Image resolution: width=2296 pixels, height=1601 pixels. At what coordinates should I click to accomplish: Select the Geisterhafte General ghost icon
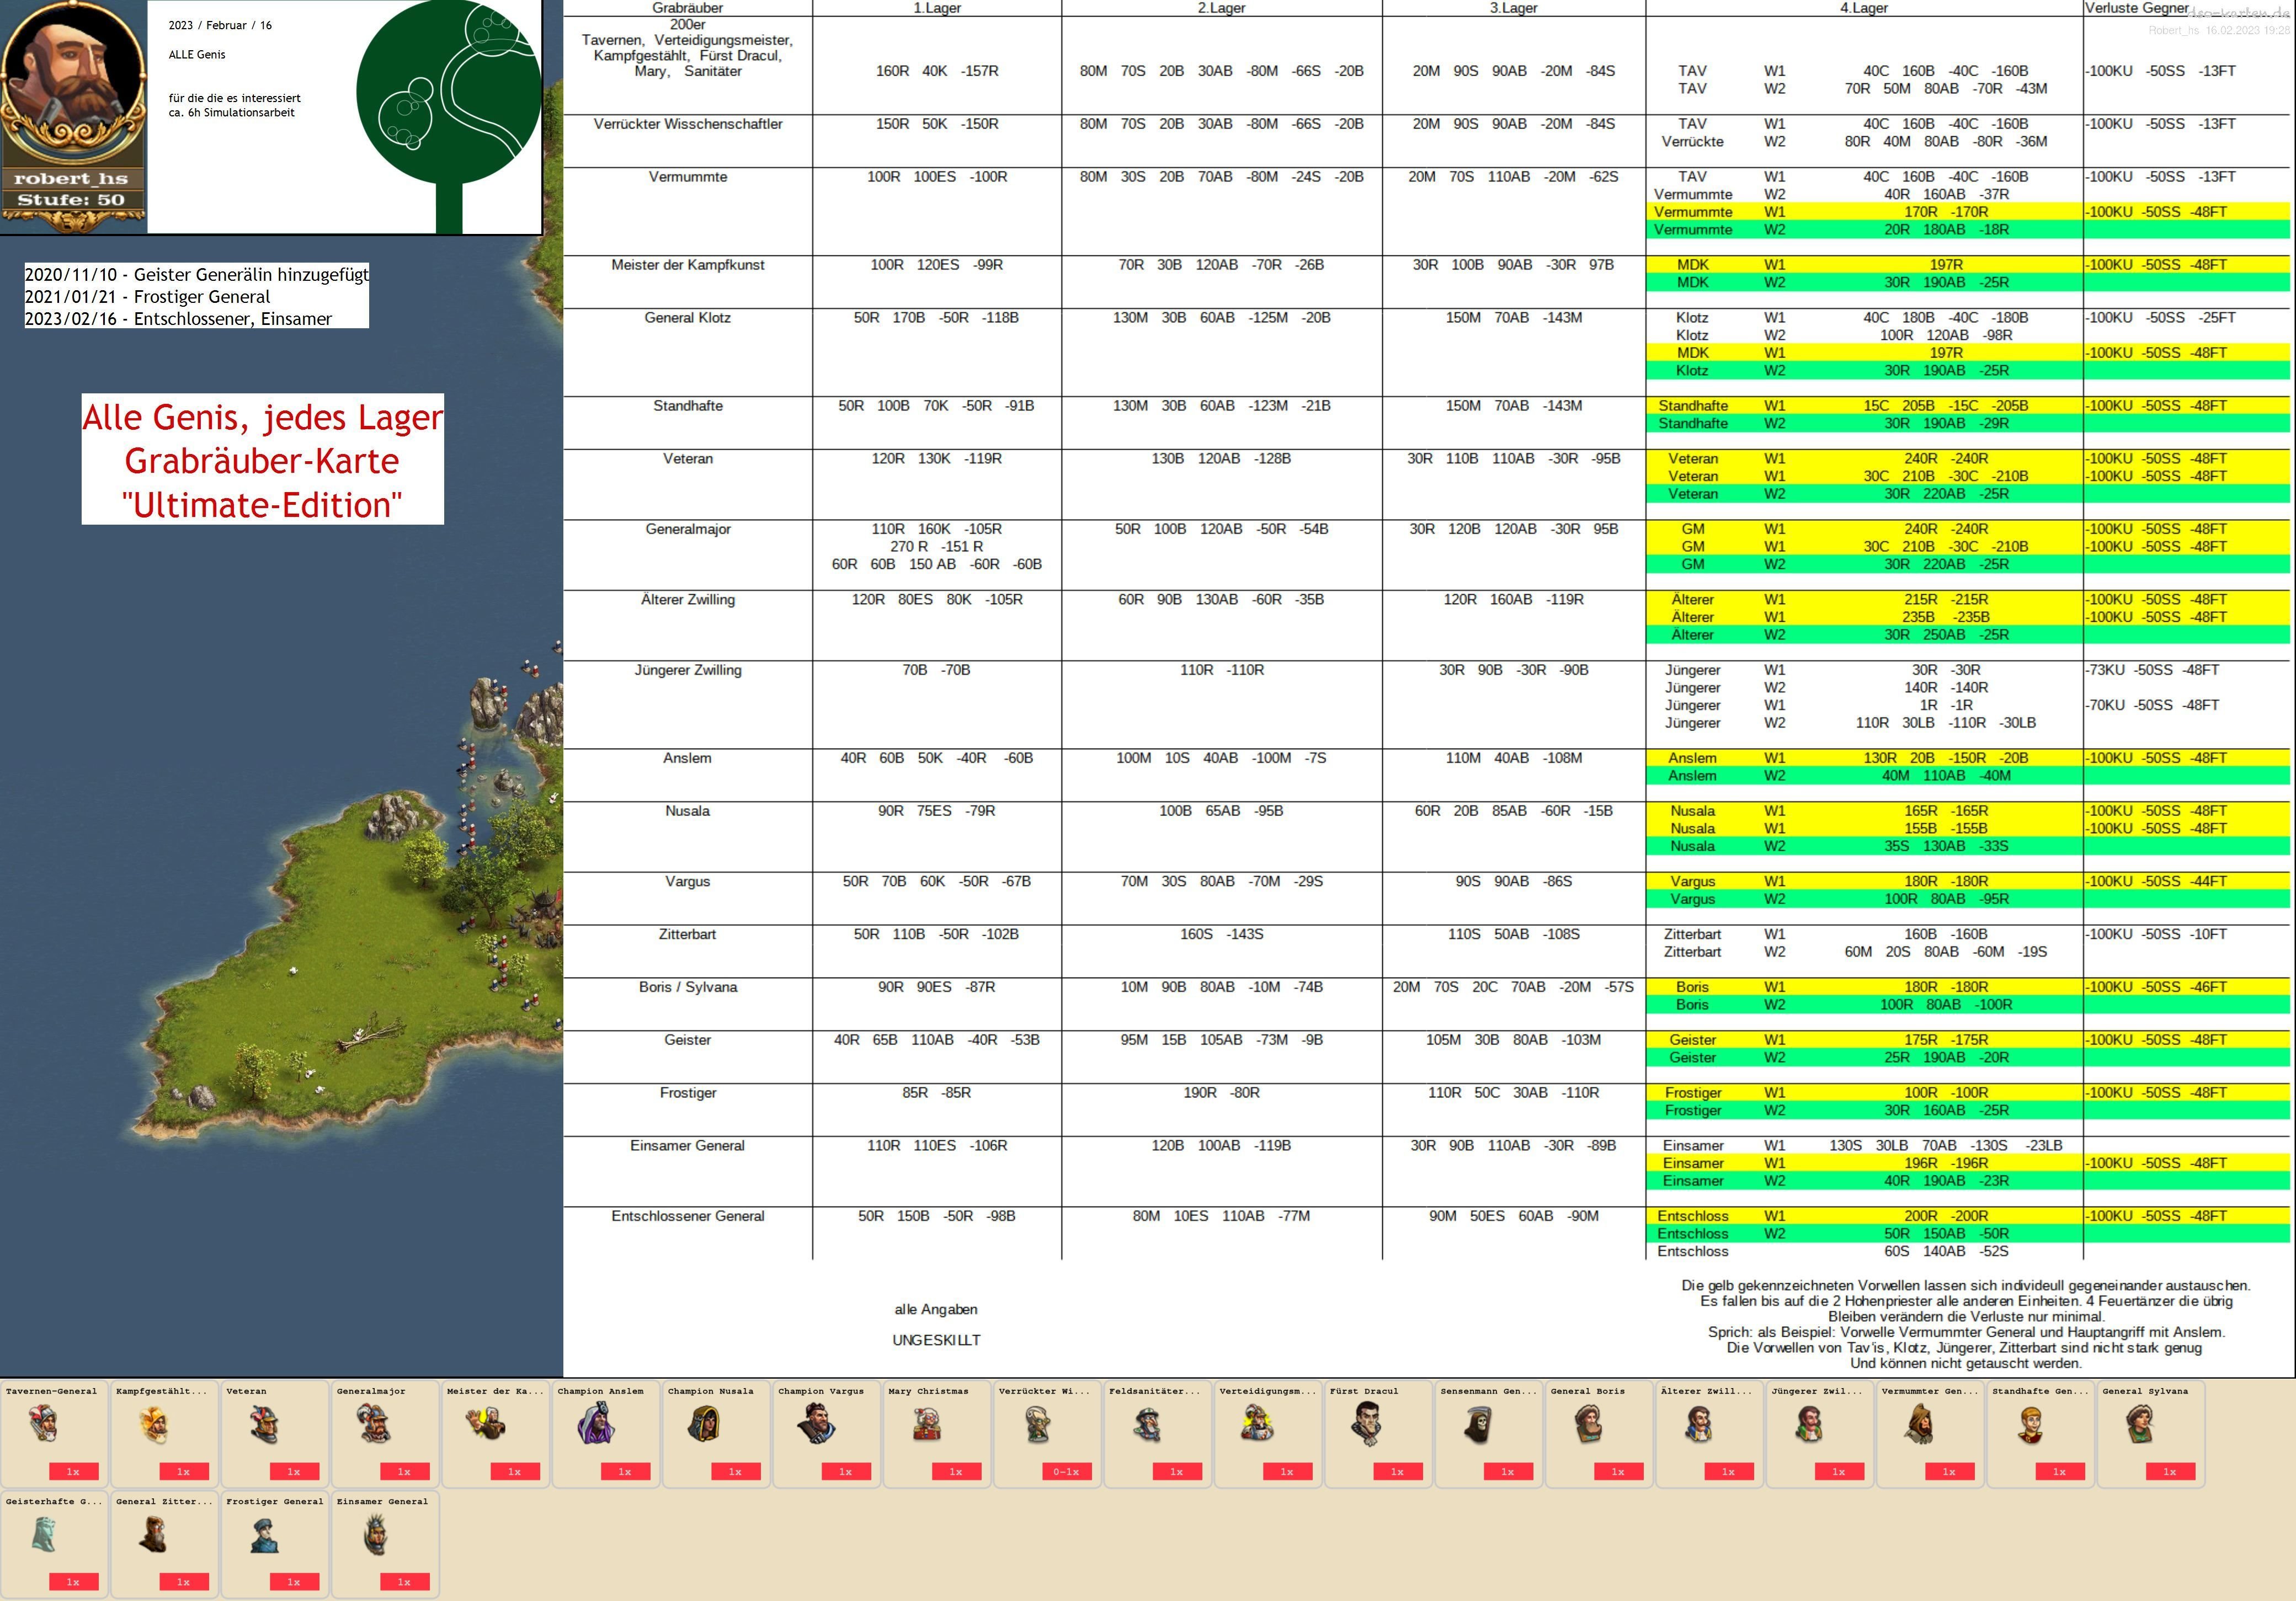[x=43, y=1533]
